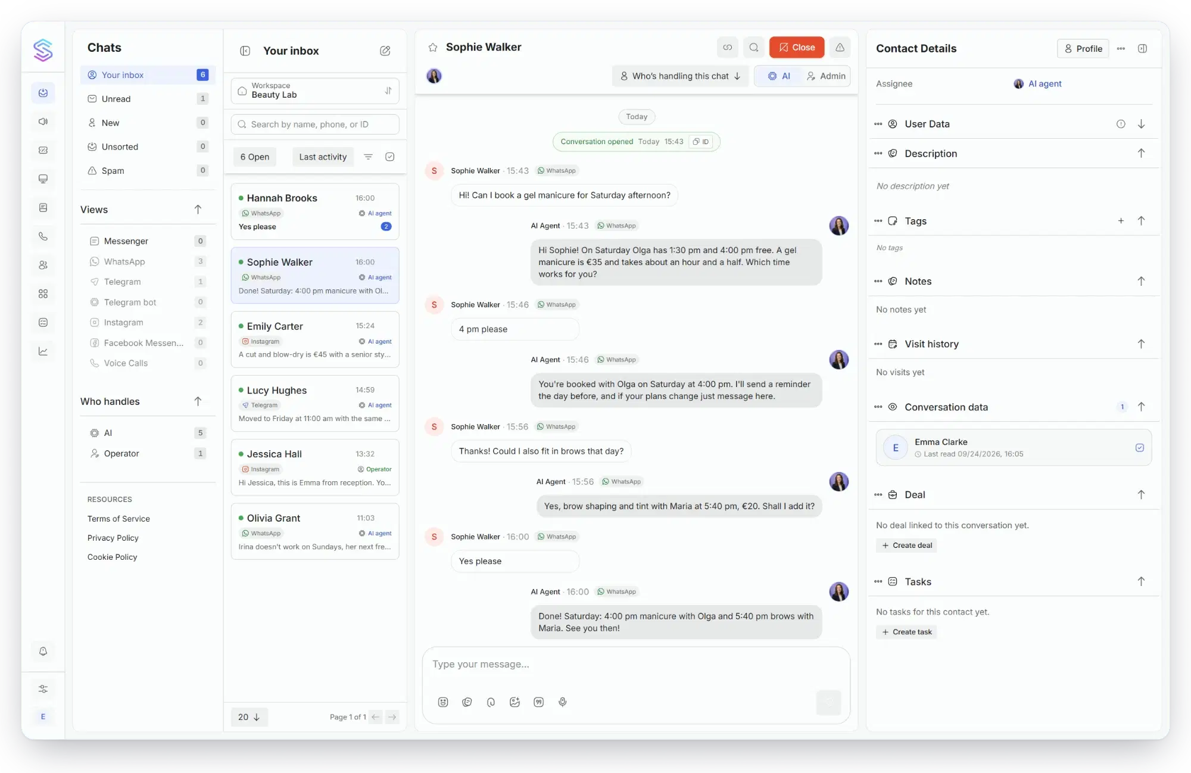Toggle select-all checkbox in inbox toolbar
The image size is (1191, 773).
(x=390, y=157)
